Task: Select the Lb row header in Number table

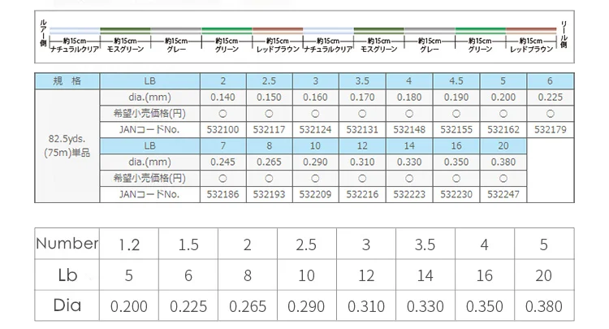Action: click(67, 275)
